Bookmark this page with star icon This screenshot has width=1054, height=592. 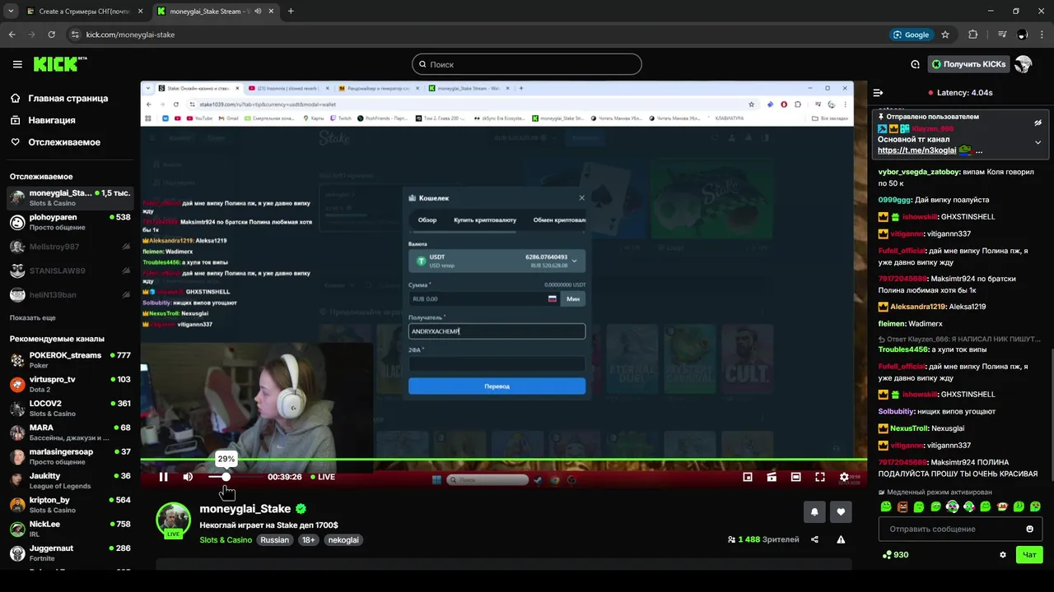coord(945,35)
